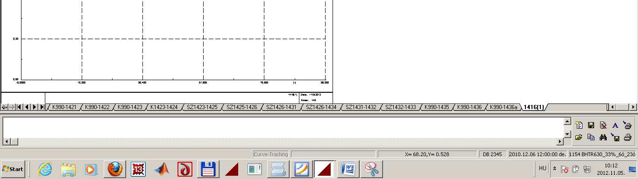Viewport: 638px width, 179px height.
Task: Click the active dark red triangle app in taskbar
Action: [x=325, y=169]
